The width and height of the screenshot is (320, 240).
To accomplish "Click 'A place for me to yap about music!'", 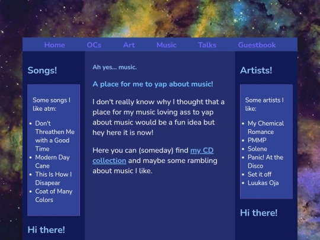I will tap(153, 84).
